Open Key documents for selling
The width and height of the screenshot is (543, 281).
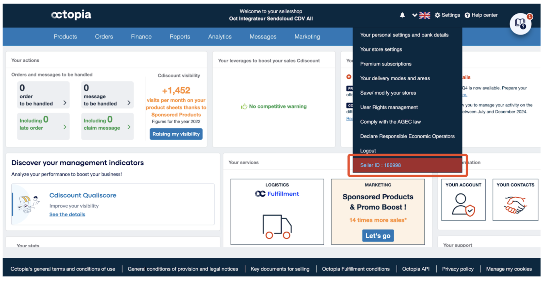(280, 269)
